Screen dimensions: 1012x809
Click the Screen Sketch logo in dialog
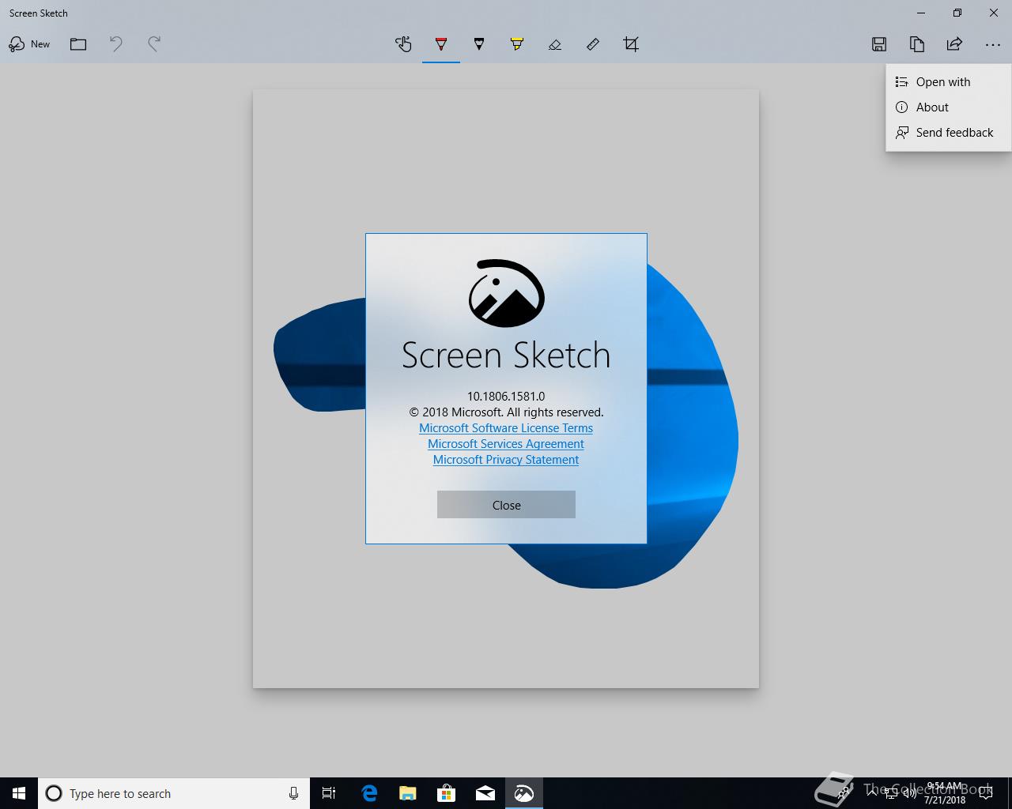[507, 293]
